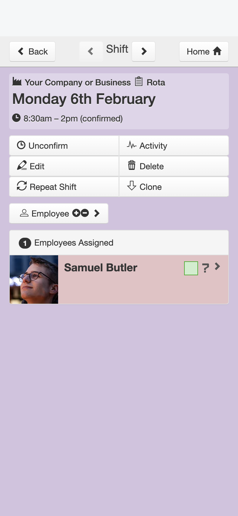Go to previous shift with left chevron
The width and height of the screenshot is (238, 516).
point(91,51)
